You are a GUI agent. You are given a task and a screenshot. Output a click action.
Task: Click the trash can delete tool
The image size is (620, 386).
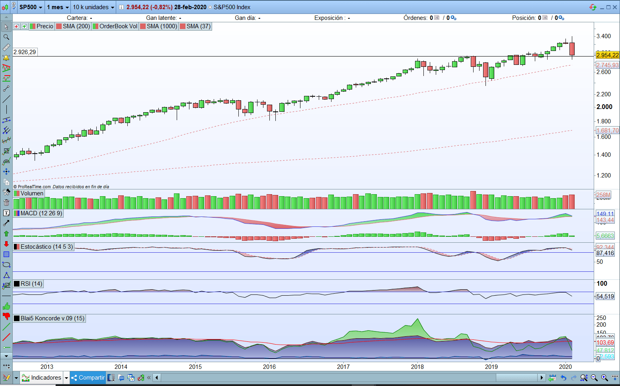click(x=6, y=203)
